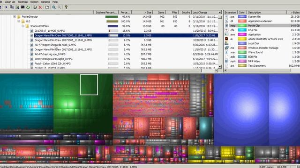Click left arrow of extension list scrollbar

[x=225, y=70]
